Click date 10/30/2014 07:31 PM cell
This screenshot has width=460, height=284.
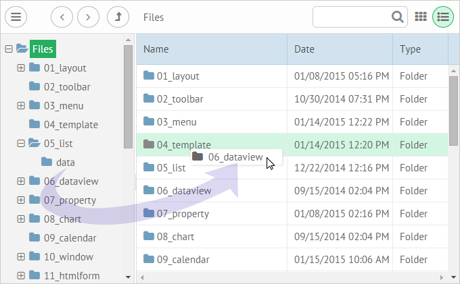coord(340,99)
